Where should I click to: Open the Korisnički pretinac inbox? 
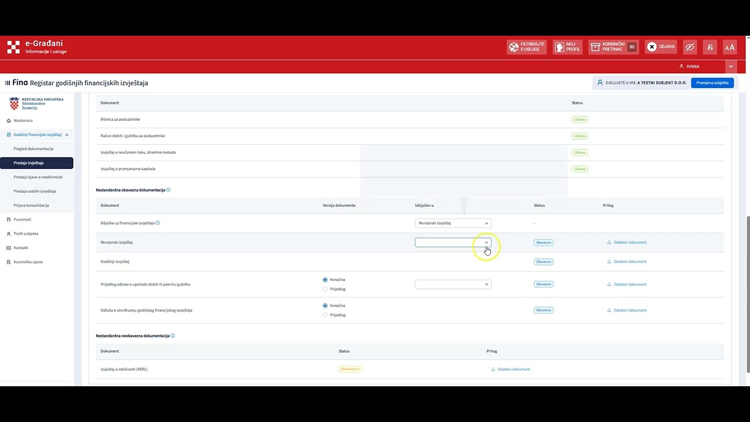(613, 47)
